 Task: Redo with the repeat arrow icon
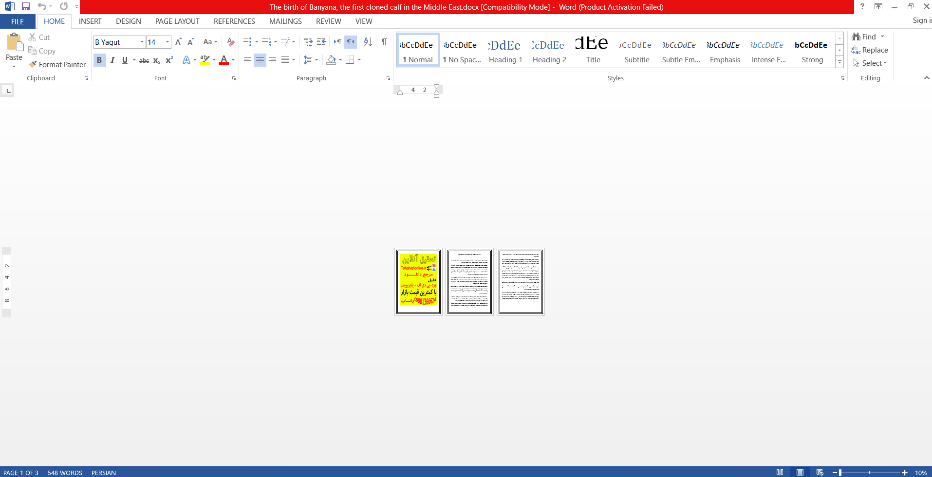click(x=64, y=6)
